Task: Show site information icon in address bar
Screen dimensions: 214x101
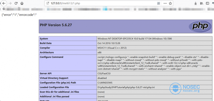Action: [x=48, y=4]
